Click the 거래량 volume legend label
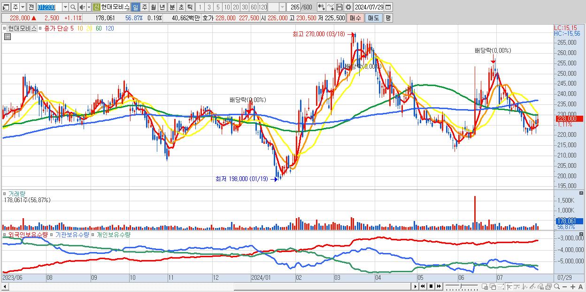 click(17, 193)
